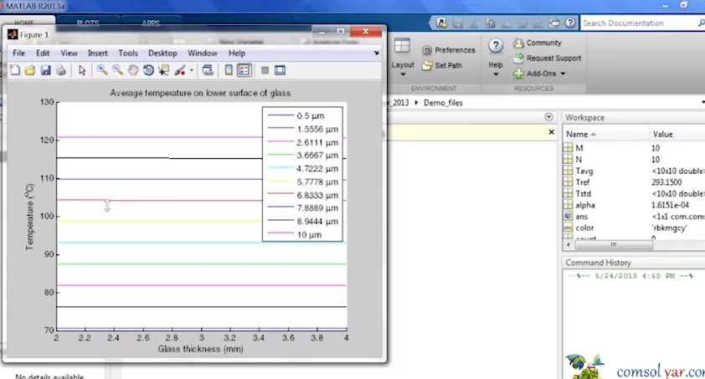Click the Zoom Out magnifier tool

pyautogui.click(x=118, y=71)
